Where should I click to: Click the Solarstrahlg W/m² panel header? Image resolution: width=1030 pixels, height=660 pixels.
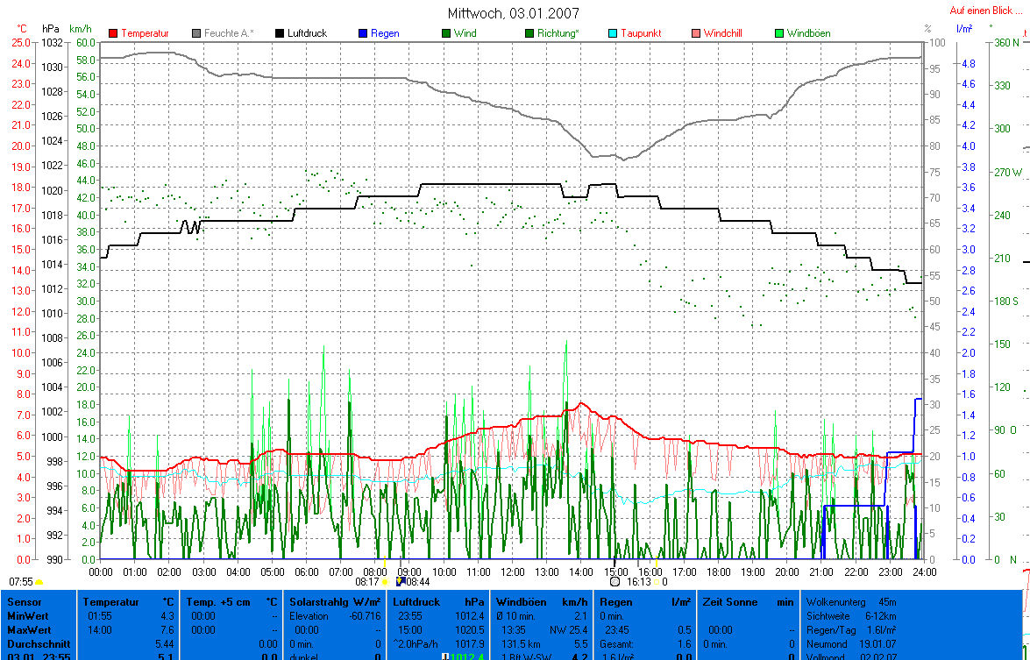(336, 602)
